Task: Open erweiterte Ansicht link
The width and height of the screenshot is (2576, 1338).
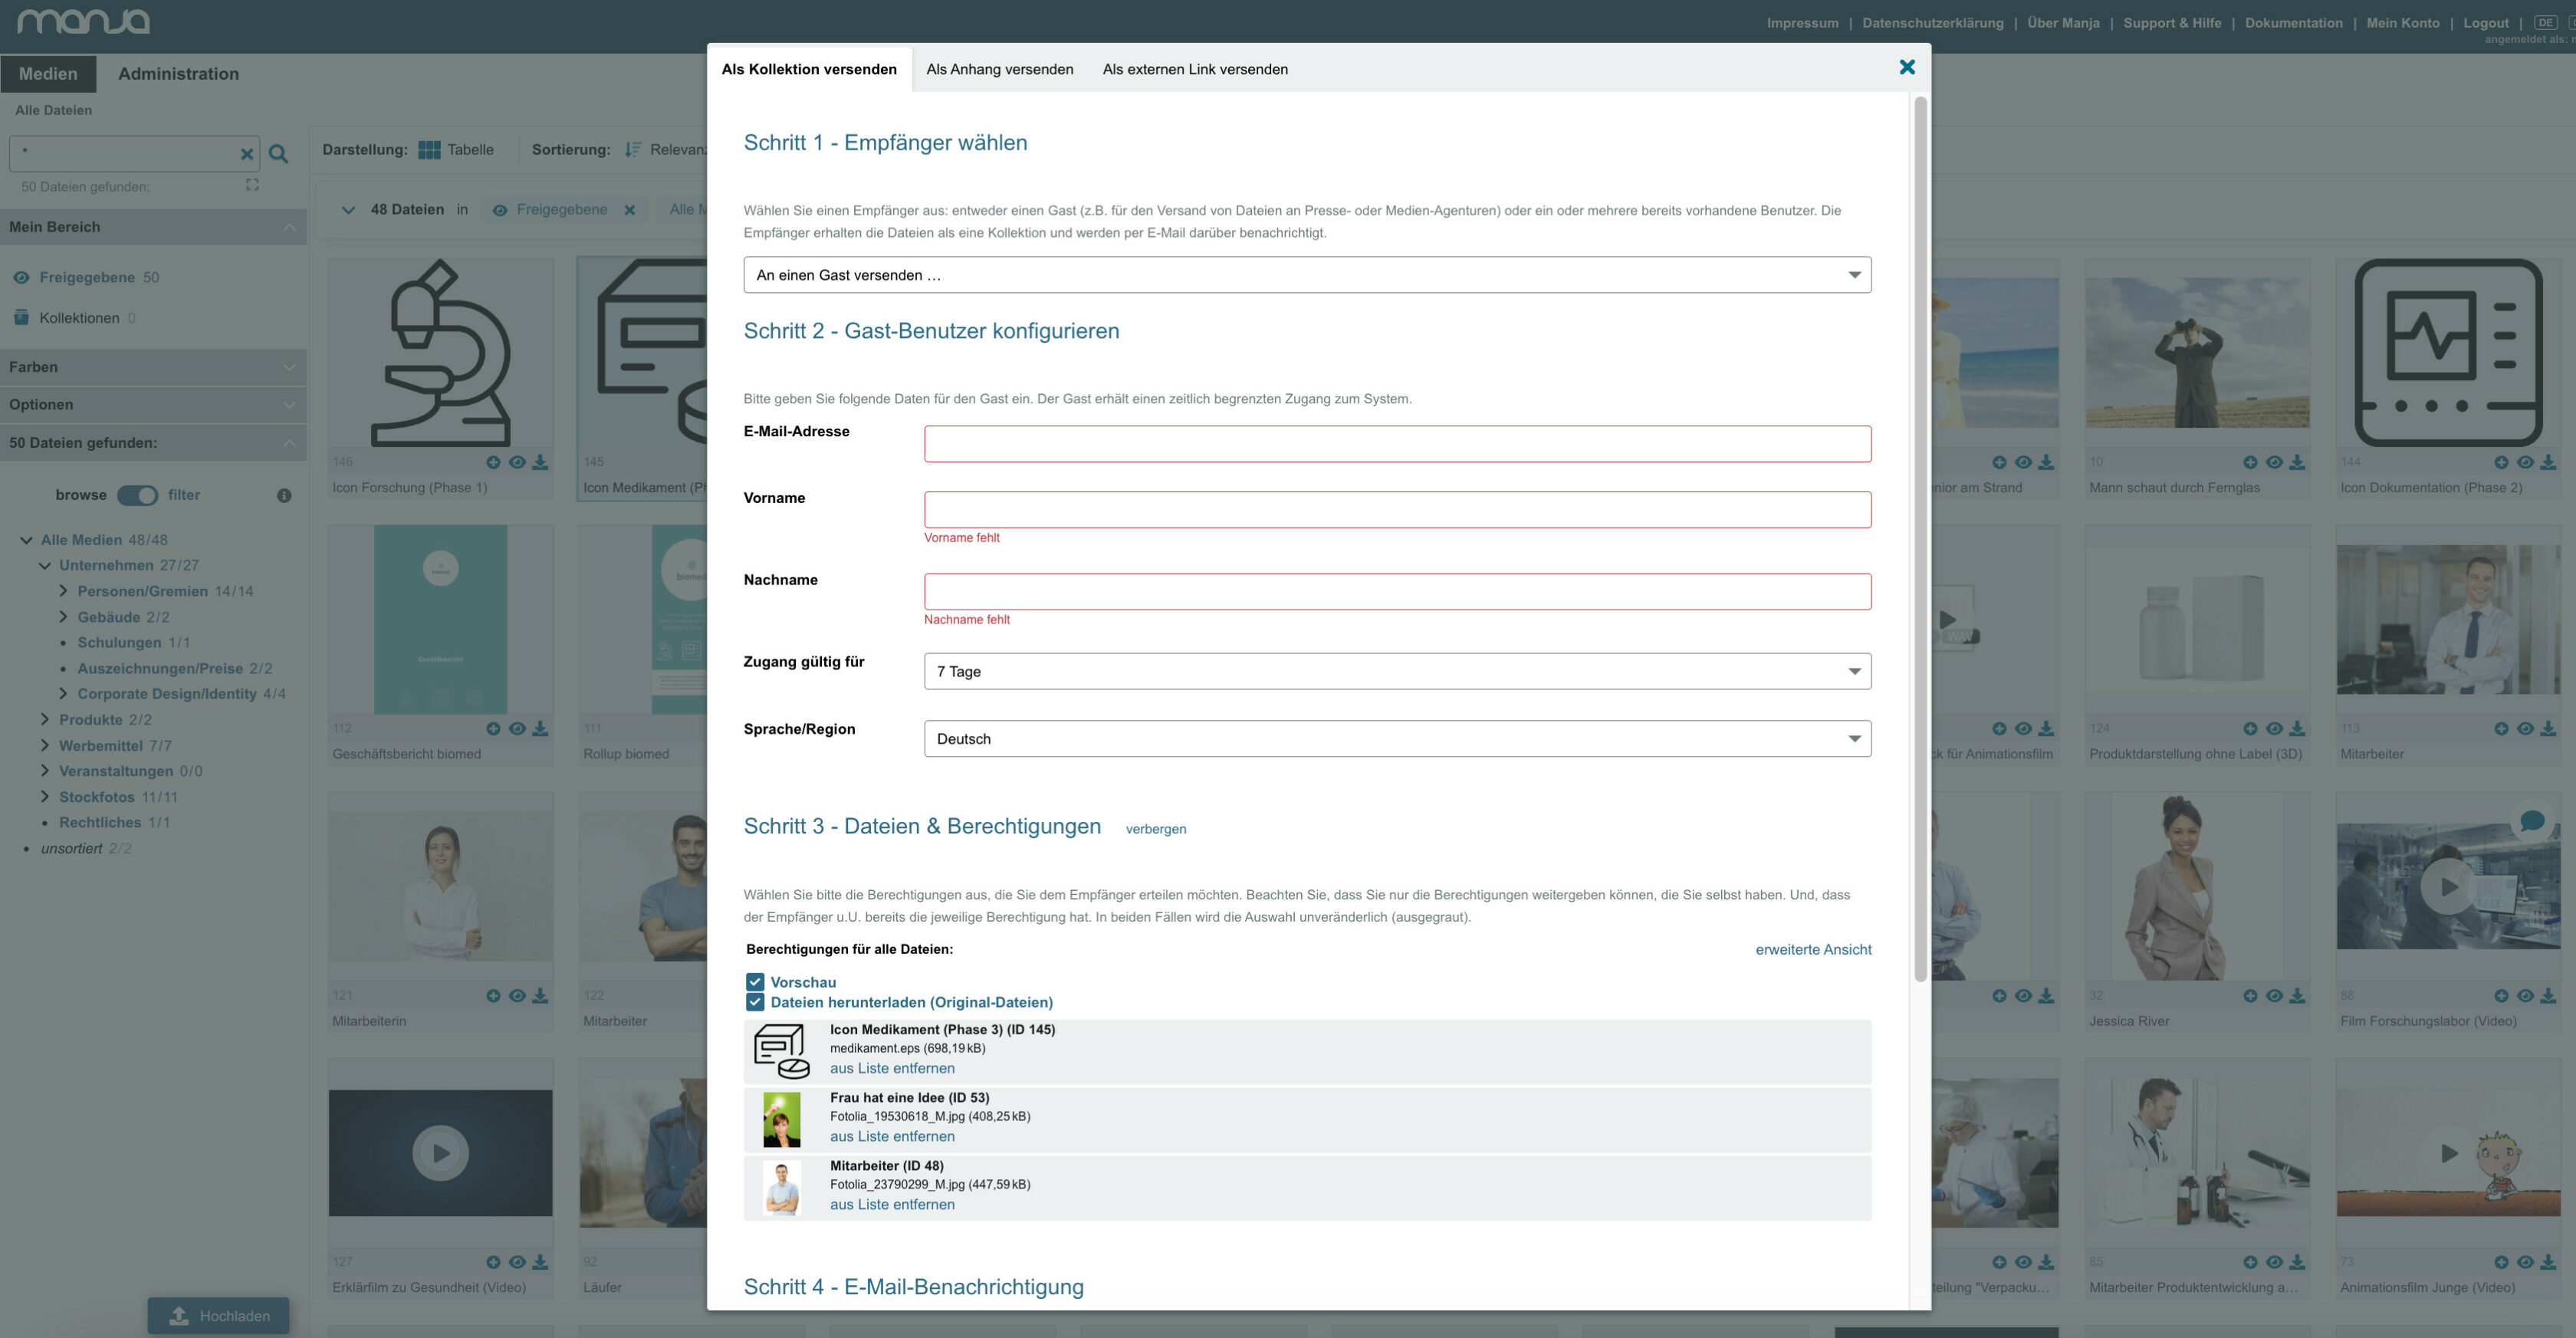Action: 1813,950
